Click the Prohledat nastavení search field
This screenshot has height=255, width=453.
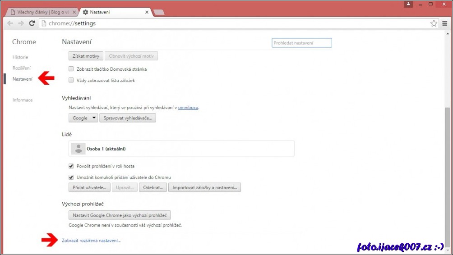coord(302,43)
